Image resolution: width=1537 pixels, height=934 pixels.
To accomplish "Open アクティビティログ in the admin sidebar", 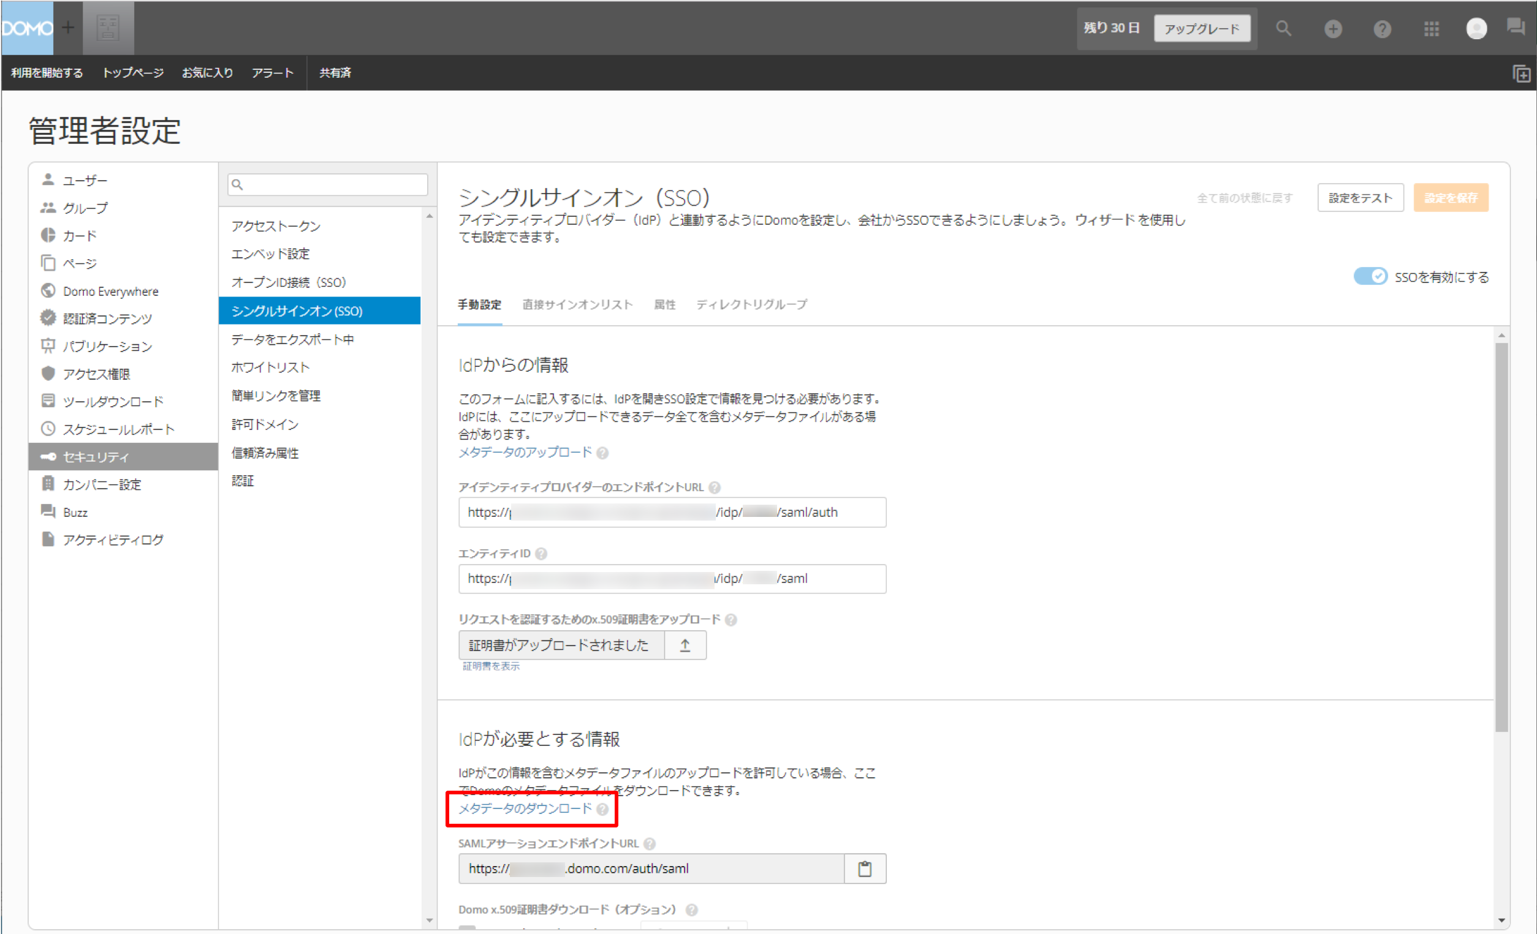I will [x=124, y=540].
